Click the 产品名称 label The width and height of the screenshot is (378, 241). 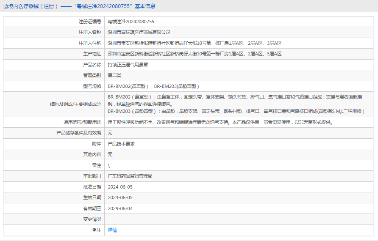click(92, 65)
